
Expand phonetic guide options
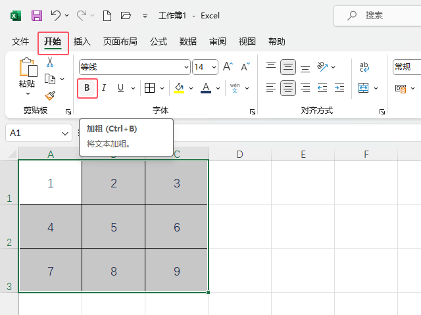coord(247,88)
